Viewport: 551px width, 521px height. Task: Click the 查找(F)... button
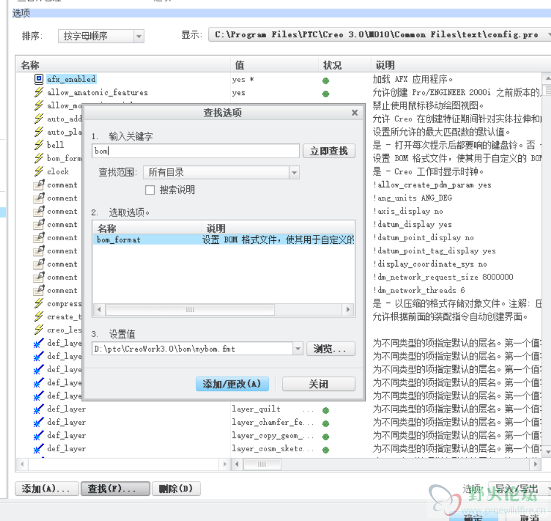[x=115, y=489]
